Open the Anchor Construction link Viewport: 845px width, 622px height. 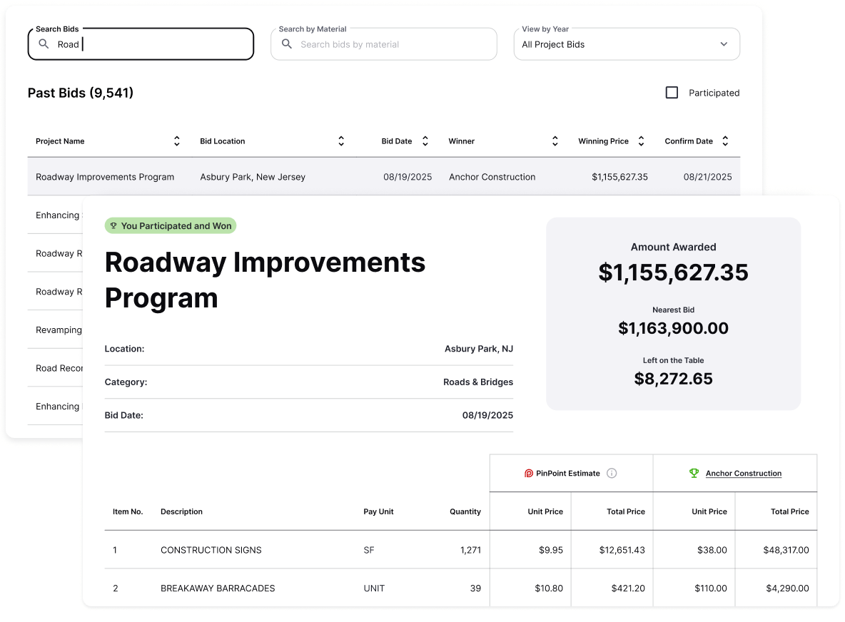(x=743, y=473)
